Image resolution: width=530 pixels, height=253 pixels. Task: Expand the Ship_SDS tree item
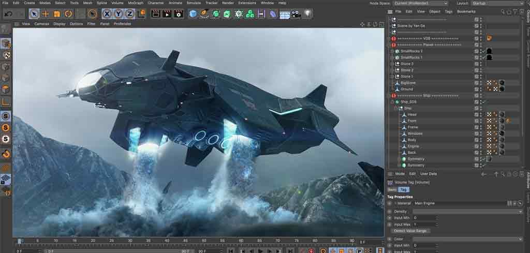[393, 102]
